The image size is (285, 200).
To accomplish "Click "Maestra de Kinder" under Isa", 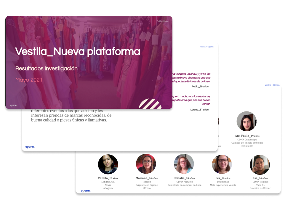I will click(260, 188).
